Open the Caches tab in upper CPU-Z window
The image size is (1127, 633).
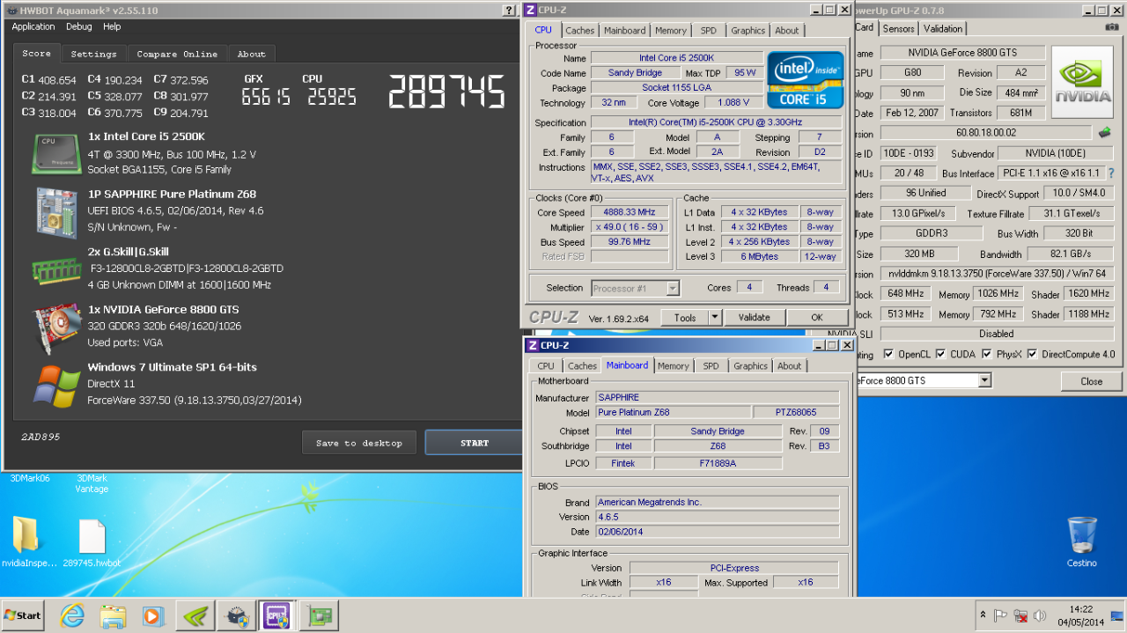point(579,30)
